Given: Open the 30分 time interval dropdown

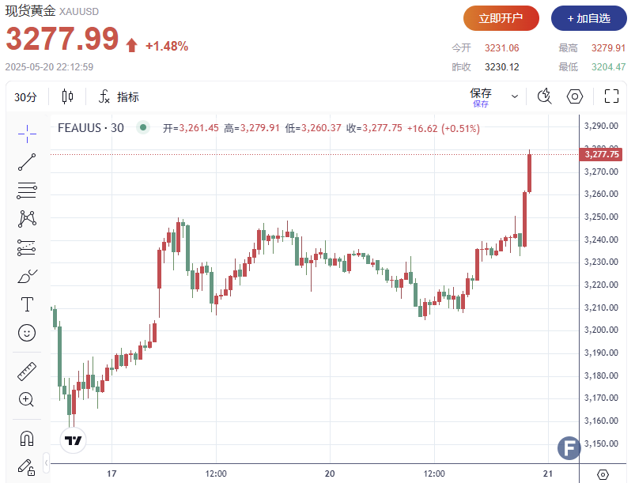Looking at the screenshot, I should (x=25, y=97).
